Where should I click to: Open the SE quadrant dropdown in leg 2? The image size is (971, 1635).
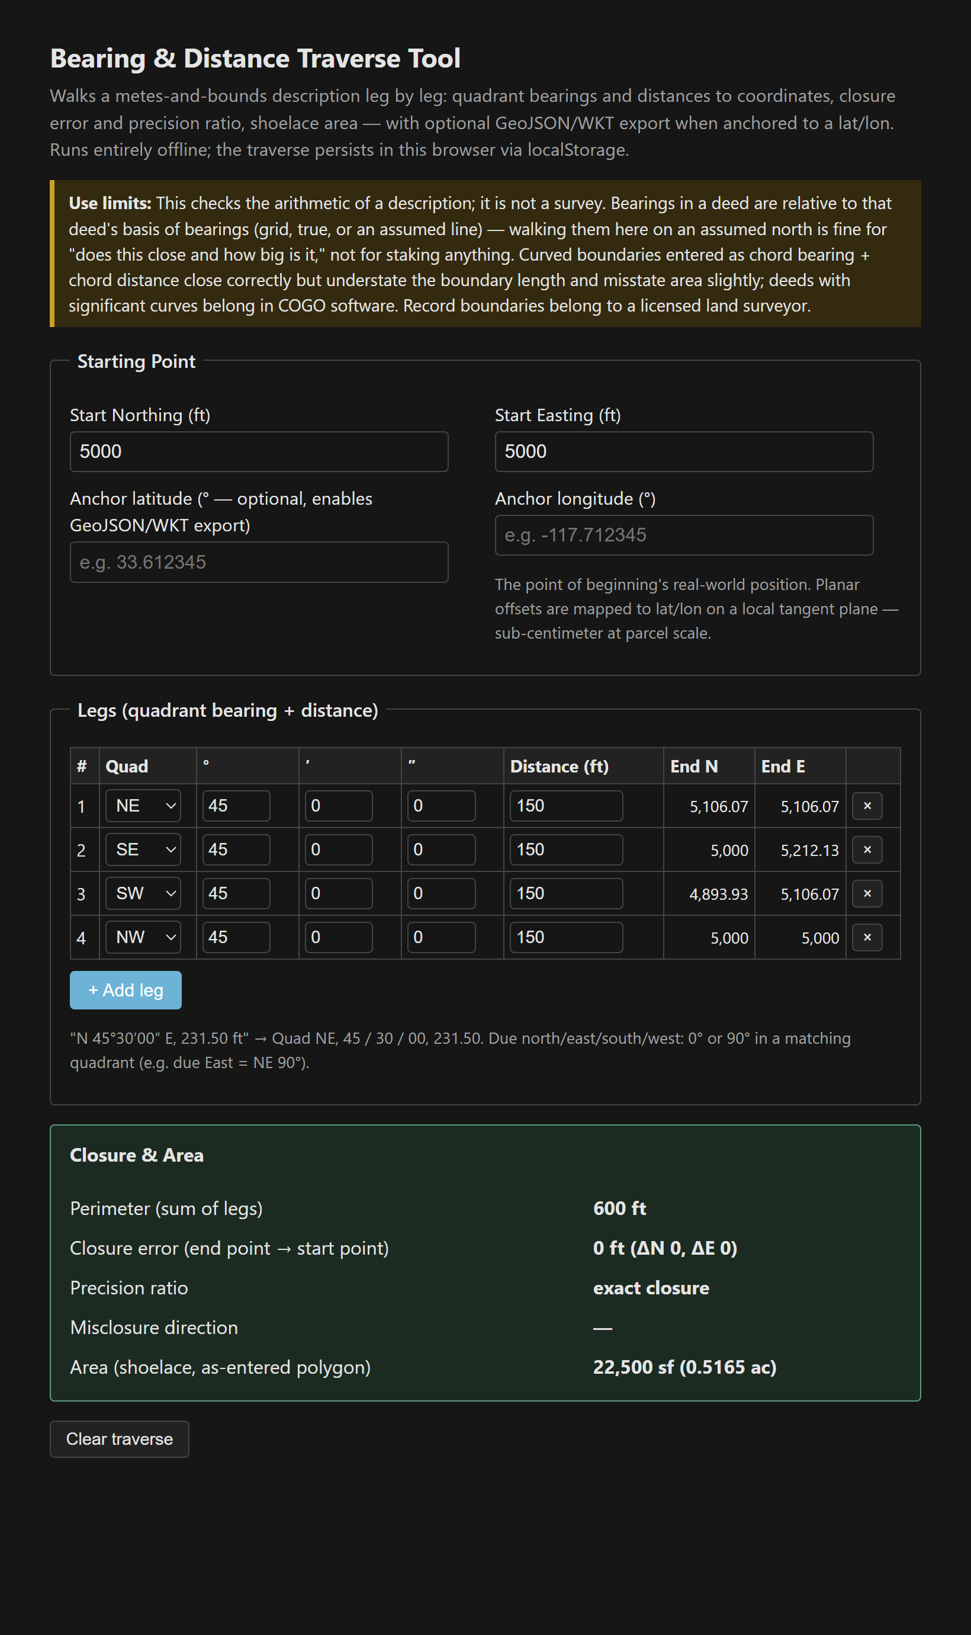[x=143, y=849]
